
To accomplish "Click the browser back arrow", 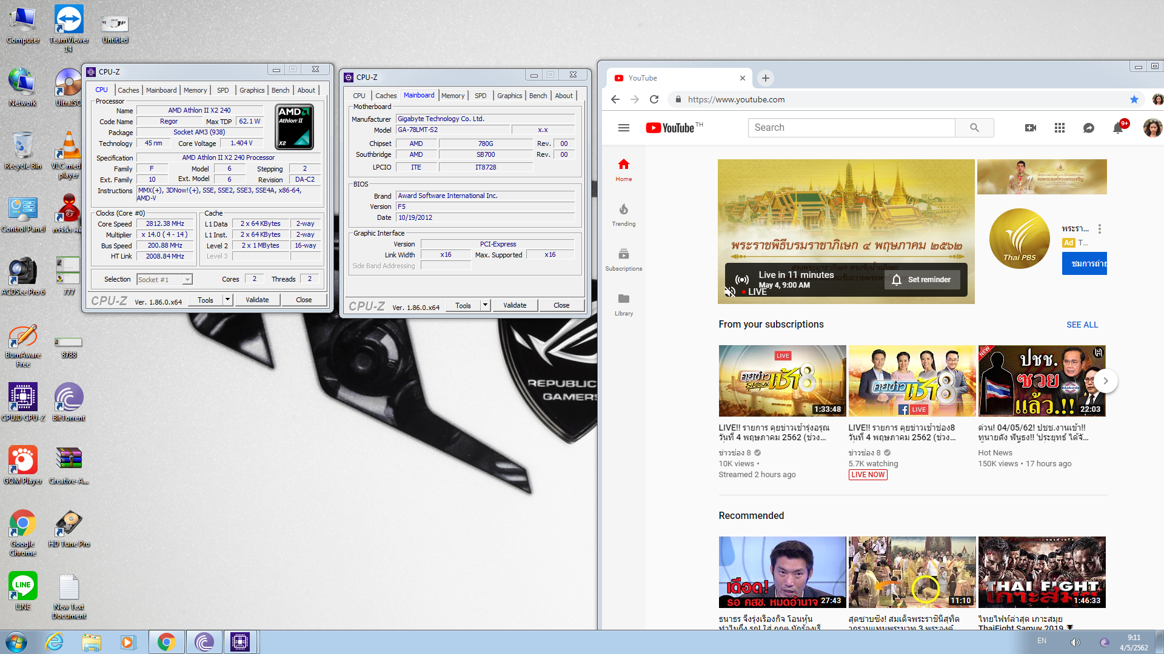I will point(615,99).
